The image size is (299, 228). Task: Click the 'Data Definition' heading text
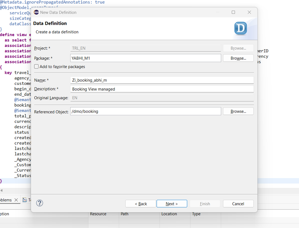coord(50,23)
